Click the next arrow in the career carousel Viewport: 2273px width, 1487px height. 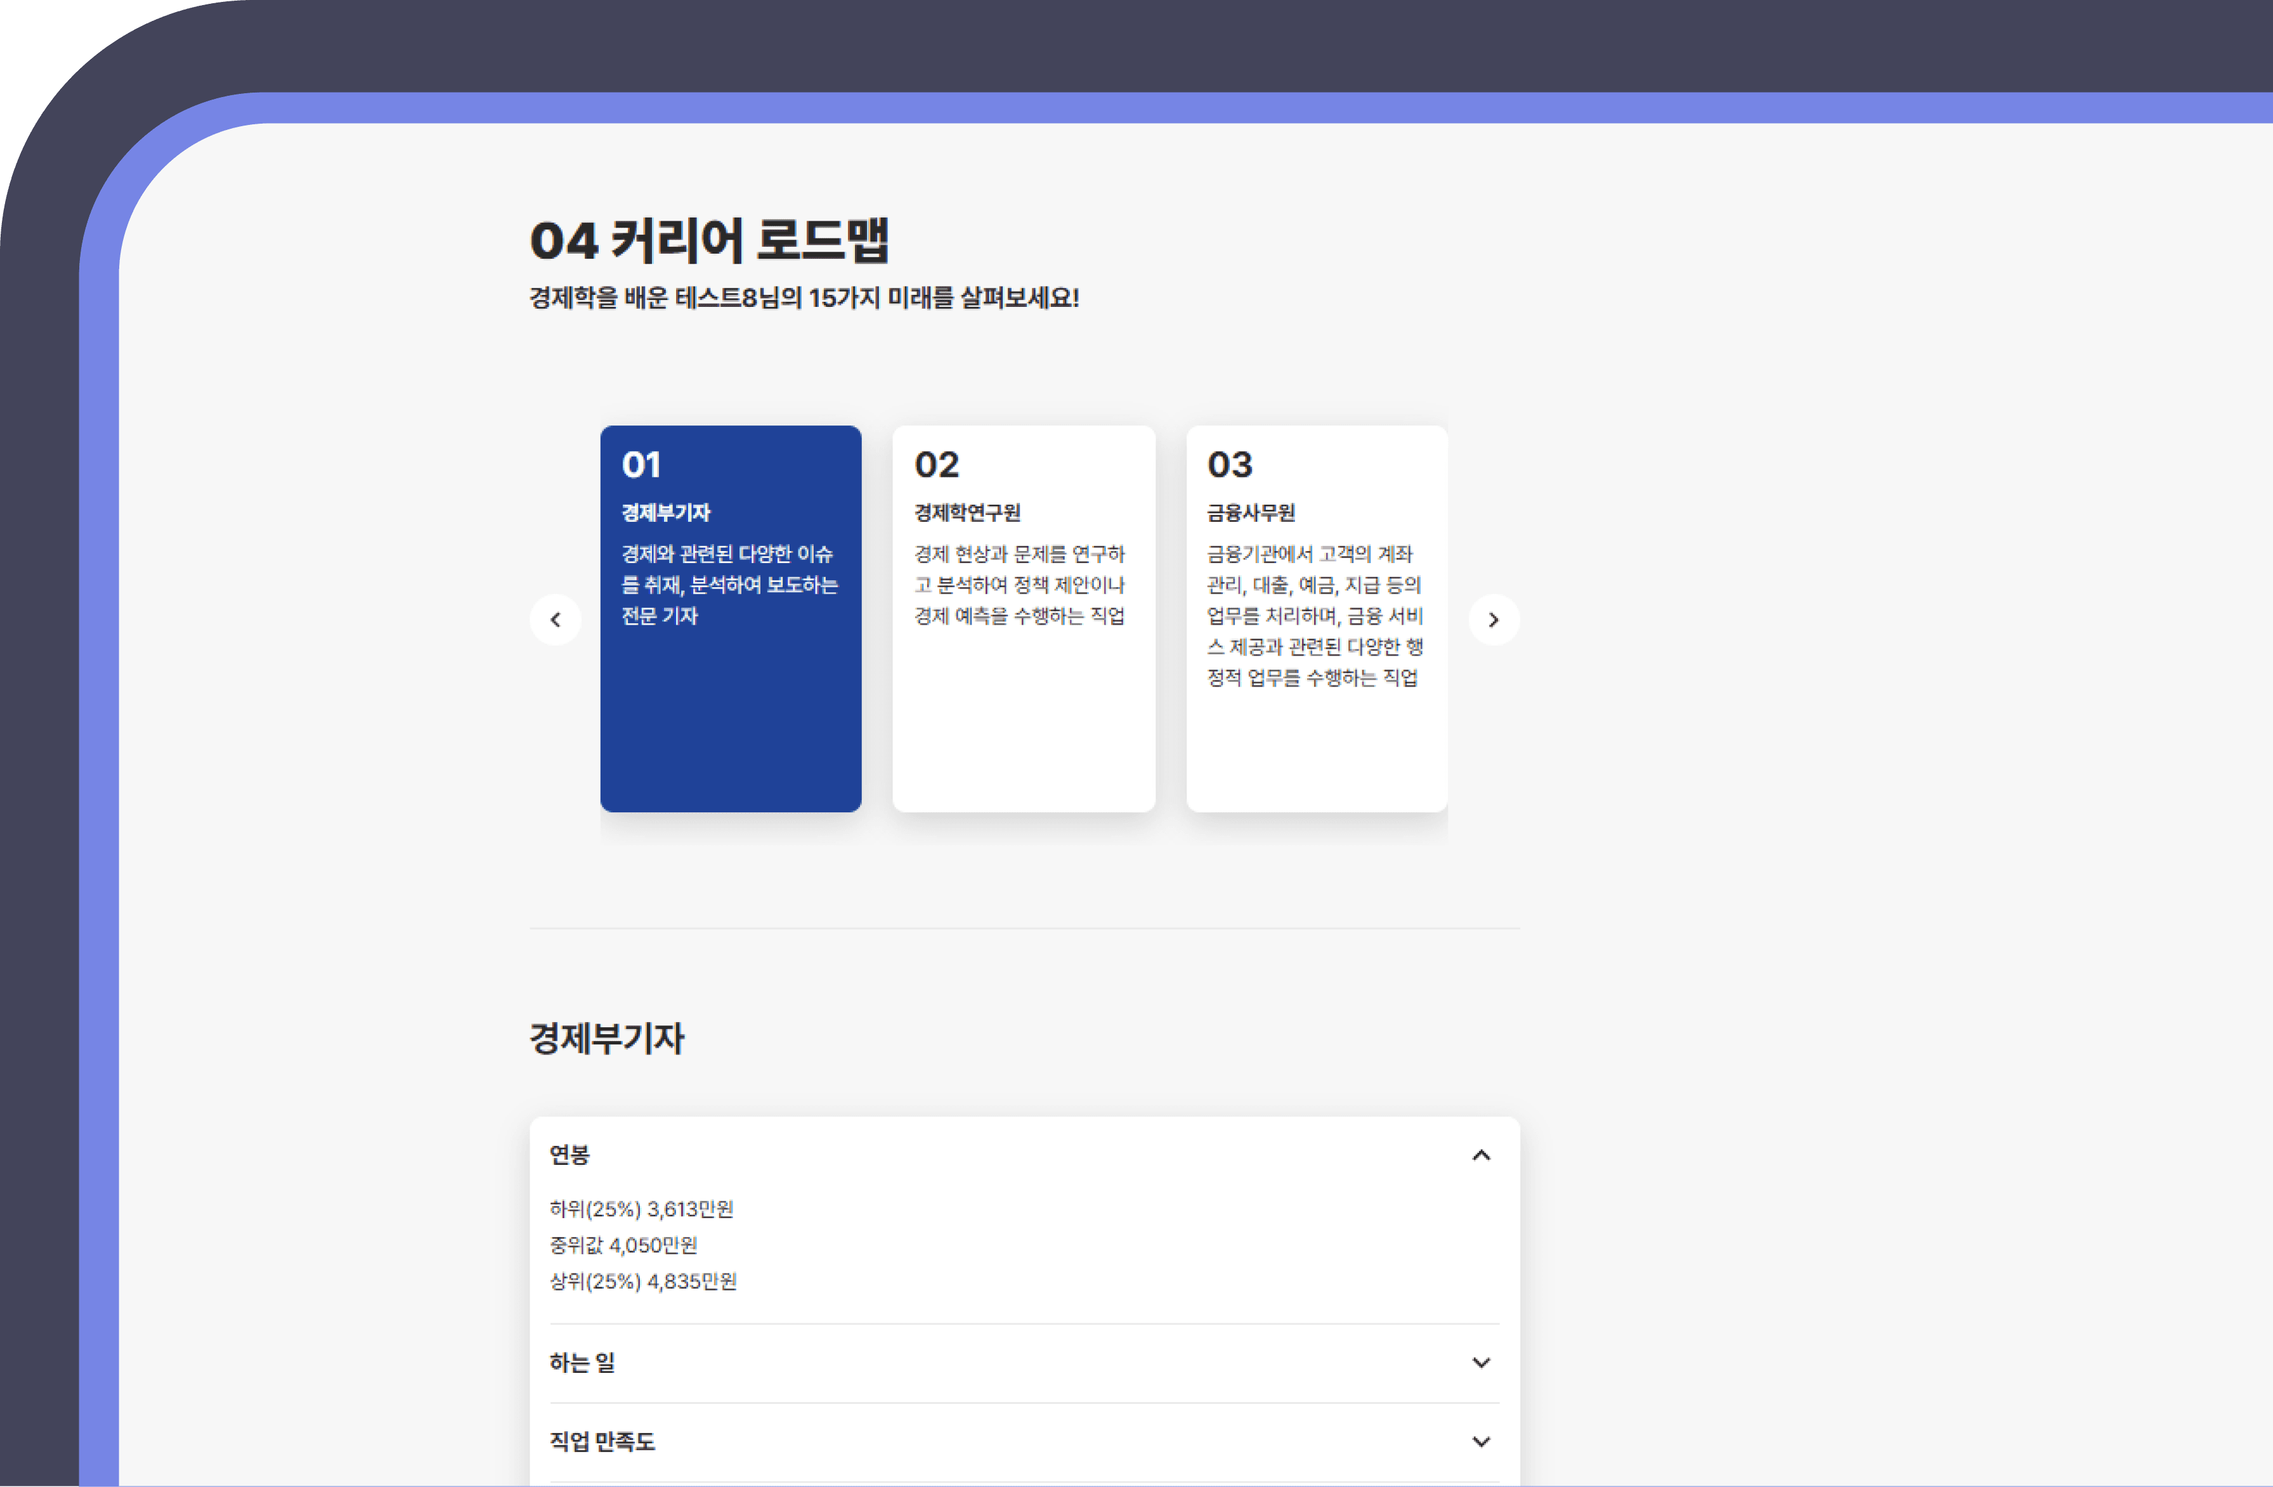tap(1494, 620)
